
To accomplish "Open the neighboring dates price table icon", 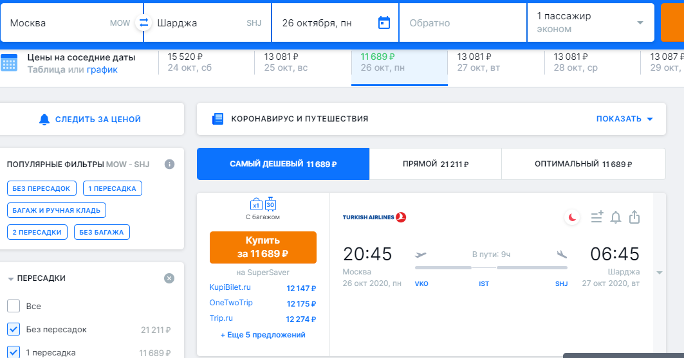I will coord(9,63).
